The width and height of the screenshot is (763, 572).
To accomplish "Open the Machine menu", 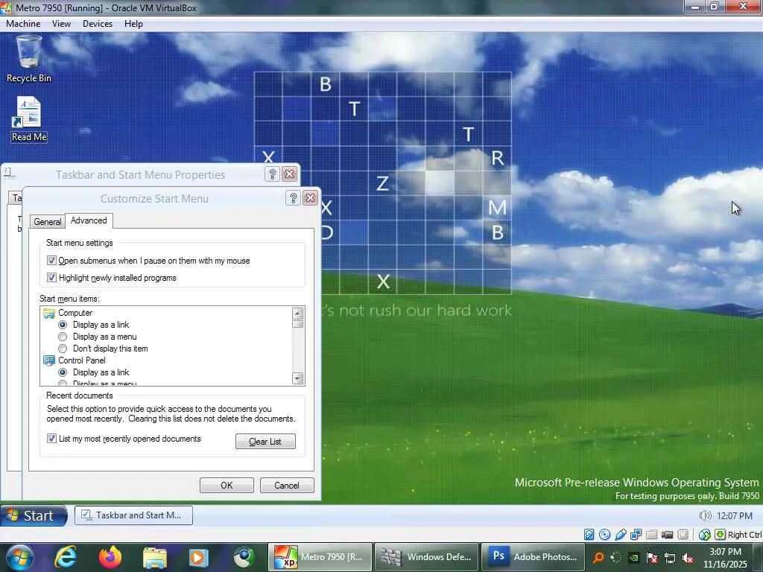I will click(x=23, y=24).
